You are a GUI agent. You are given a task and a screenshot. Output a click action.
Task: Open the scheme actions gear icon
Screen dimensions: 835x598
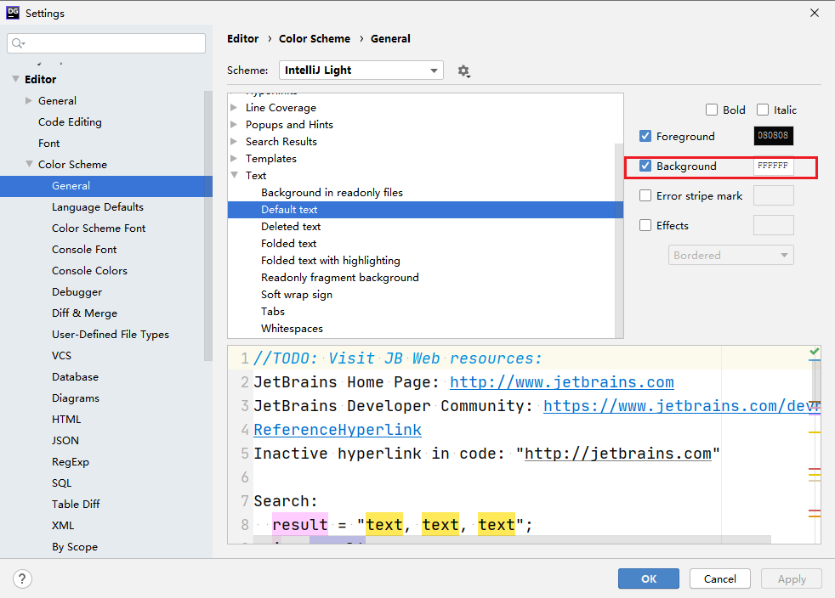click(463, 71)
